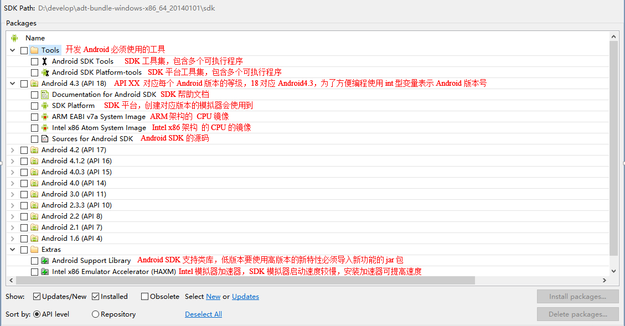The width and height of the screenshot is (625, 326).
Task: Click the Android icon in Name header
Action: [14, 38]
